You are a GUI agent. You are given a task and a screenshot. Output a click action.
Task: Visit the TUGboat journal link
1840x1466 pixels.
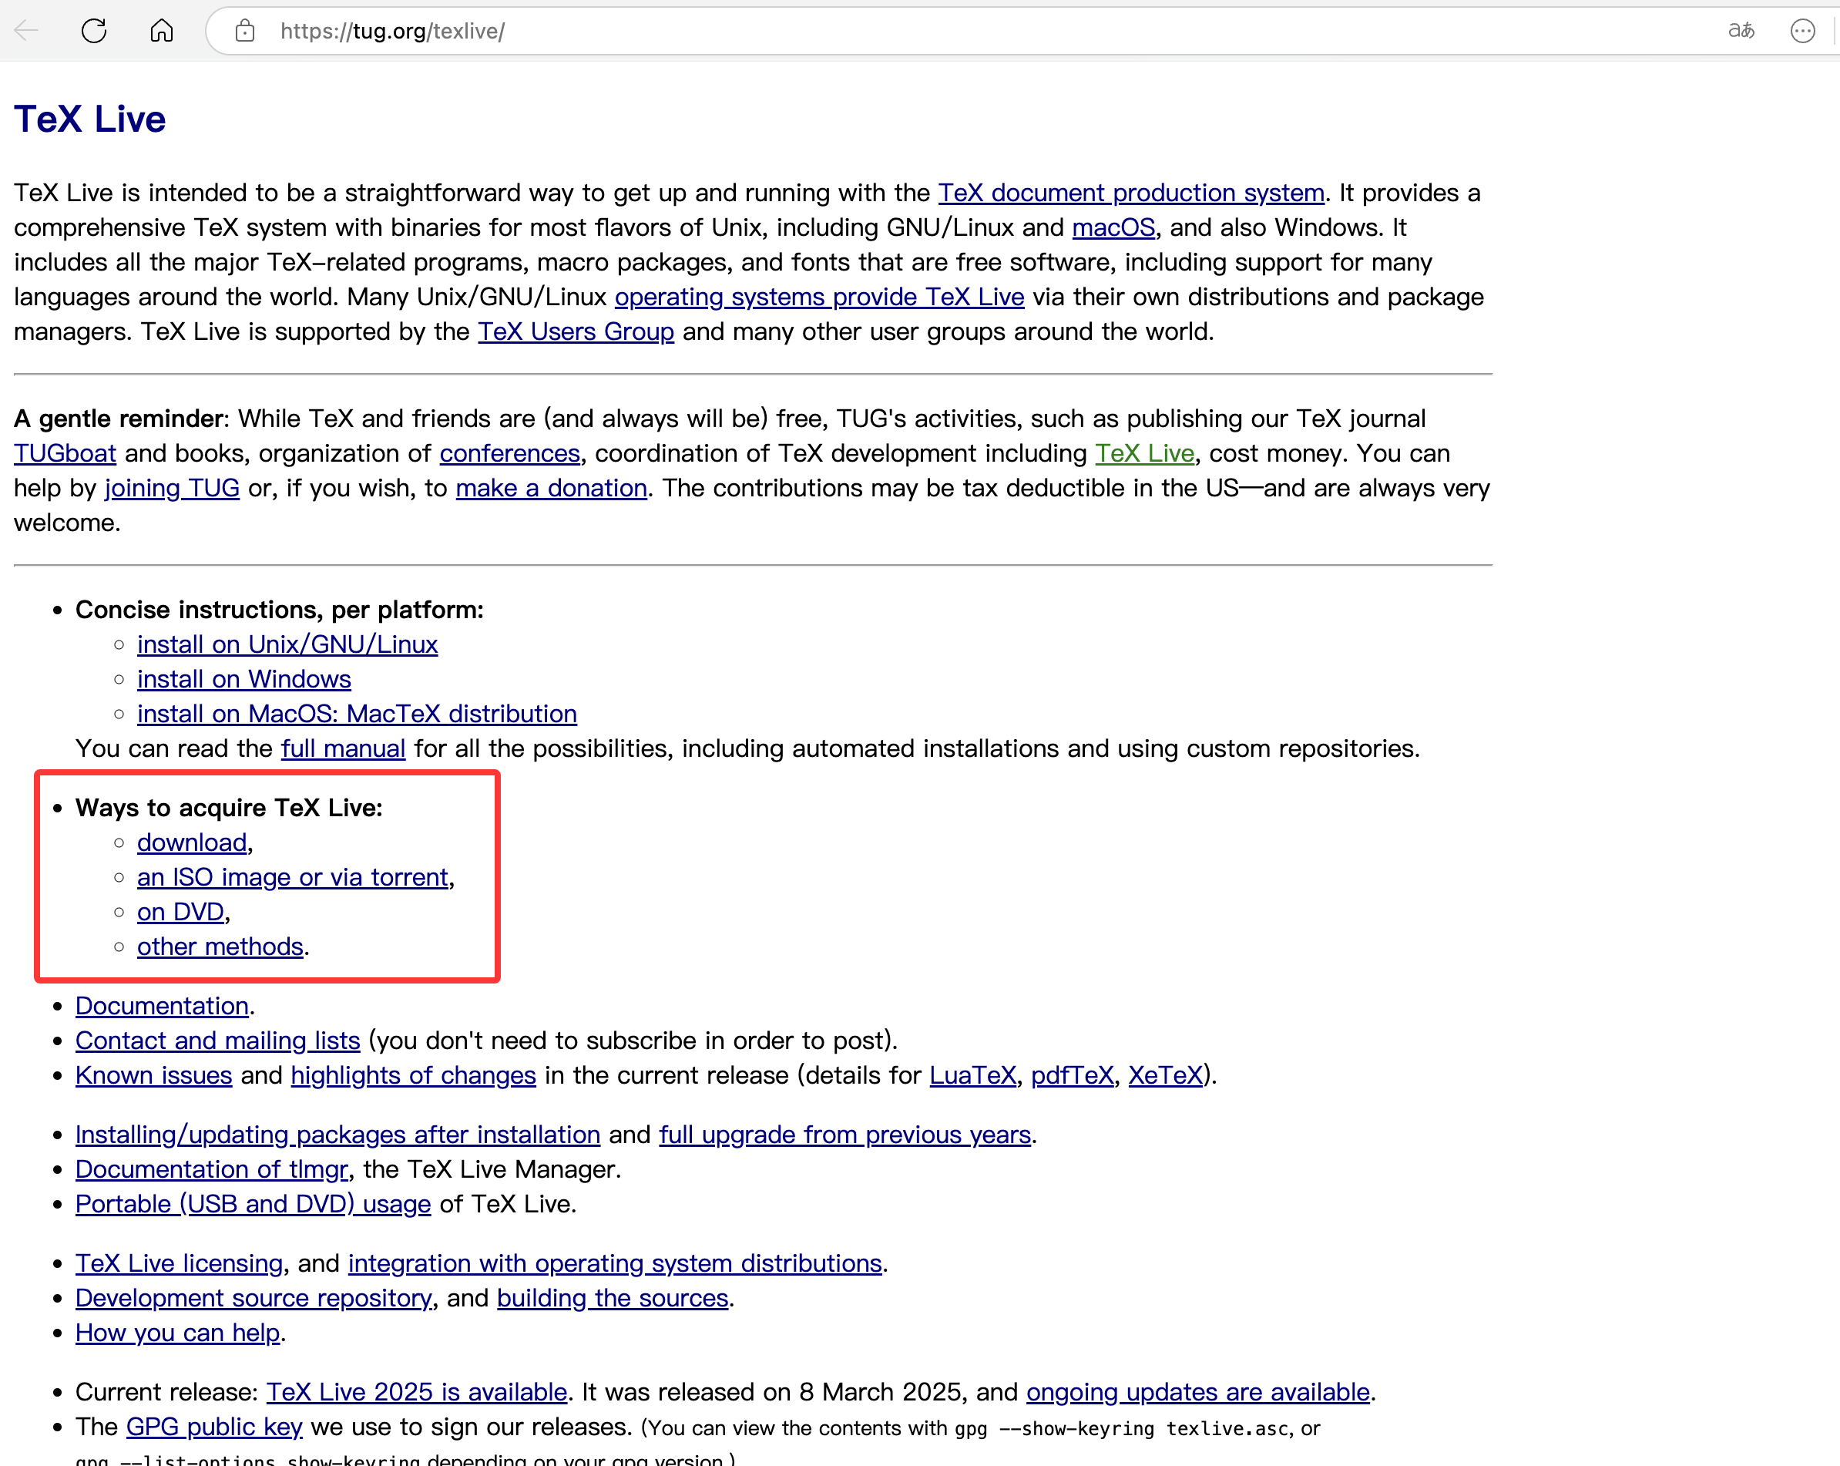tap(65, 453)
